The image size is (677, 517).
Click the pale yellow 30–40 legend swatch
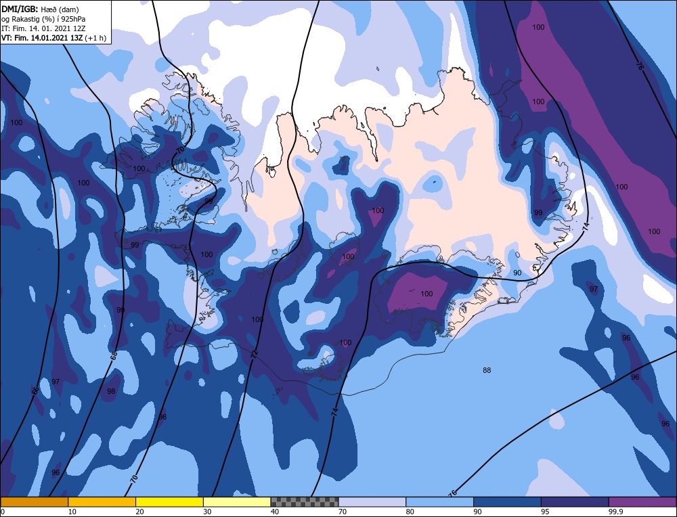pos(237,502)
